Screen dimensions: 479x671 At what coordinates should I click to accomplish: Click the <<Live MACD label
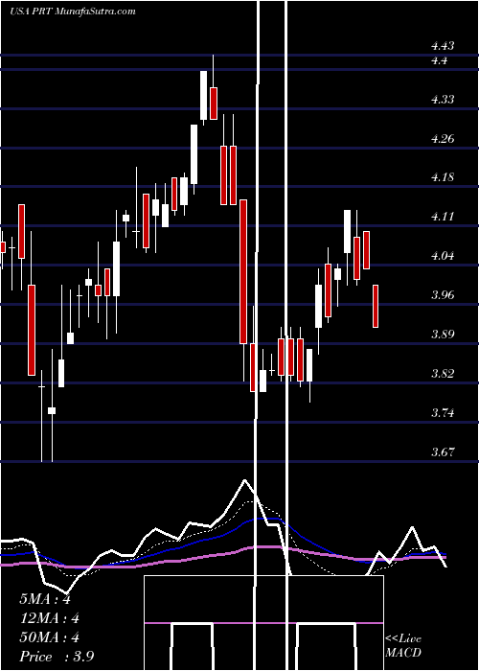click(x=403, y=646)
